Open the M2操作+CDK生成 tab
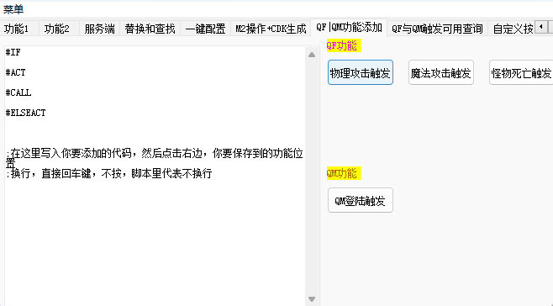The height and width of the screenshot is (306, 553). coord(271,29)
